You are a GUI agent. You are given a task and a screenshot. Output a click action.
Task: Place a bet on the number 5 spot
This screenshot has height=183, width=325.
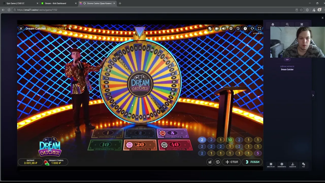pos(173,133)
